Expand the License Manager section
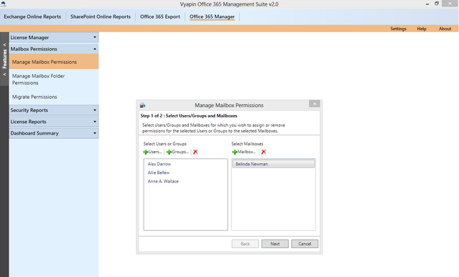Viewport: 459px width, 277px height. (54, 37)
